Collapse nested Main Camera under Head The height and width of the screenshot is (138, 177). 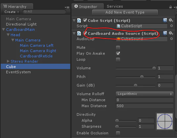[x=13, y=40]
